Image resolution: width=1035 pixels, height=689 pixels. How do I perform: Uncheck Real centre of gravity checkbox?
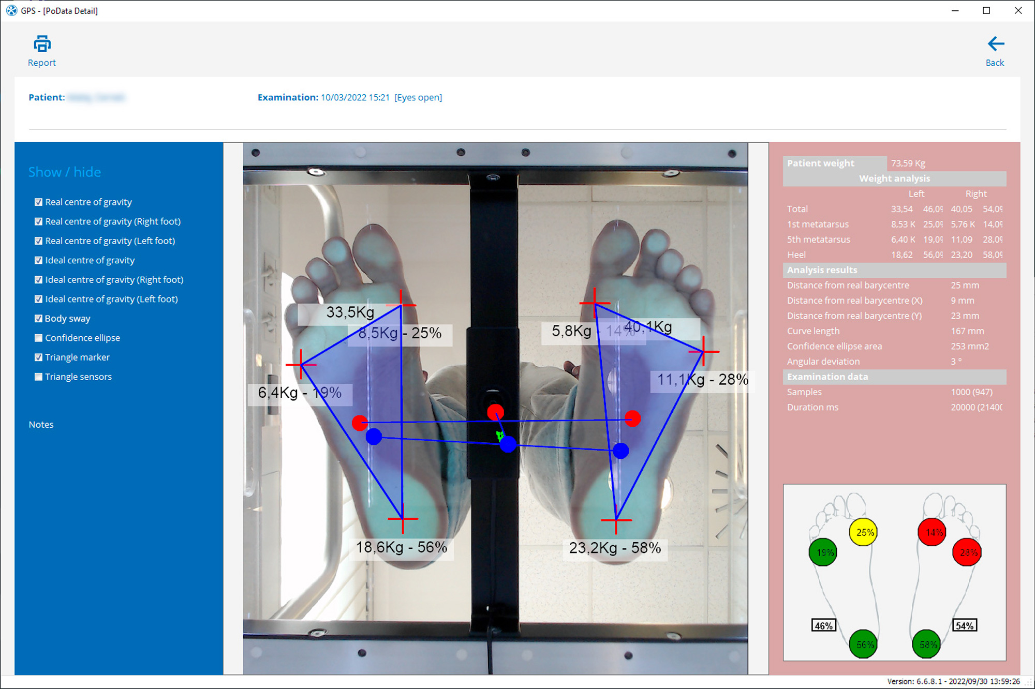38,202
